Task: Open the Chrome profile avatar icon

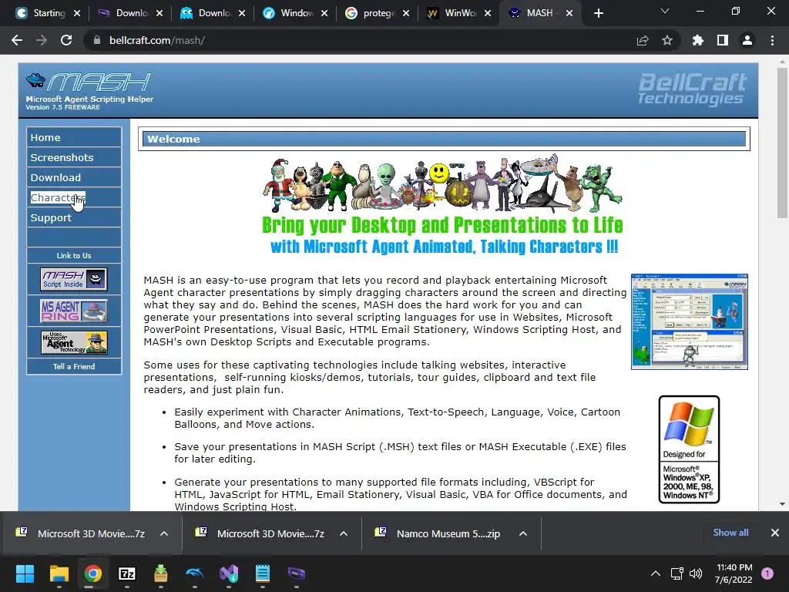Action: (747, 40)
